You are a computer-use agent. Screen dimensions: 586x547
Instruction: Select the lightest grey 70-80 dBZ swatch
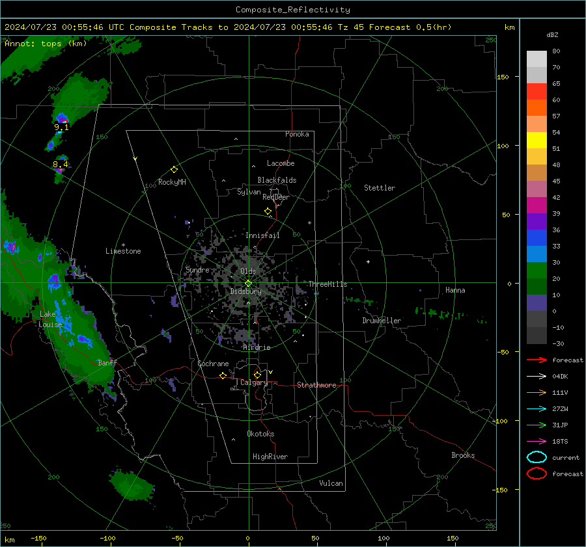click(537, 59)
